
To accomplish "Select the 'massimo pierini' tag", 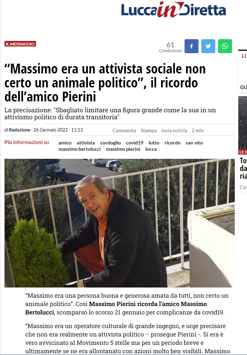I will tap(123, 149).
